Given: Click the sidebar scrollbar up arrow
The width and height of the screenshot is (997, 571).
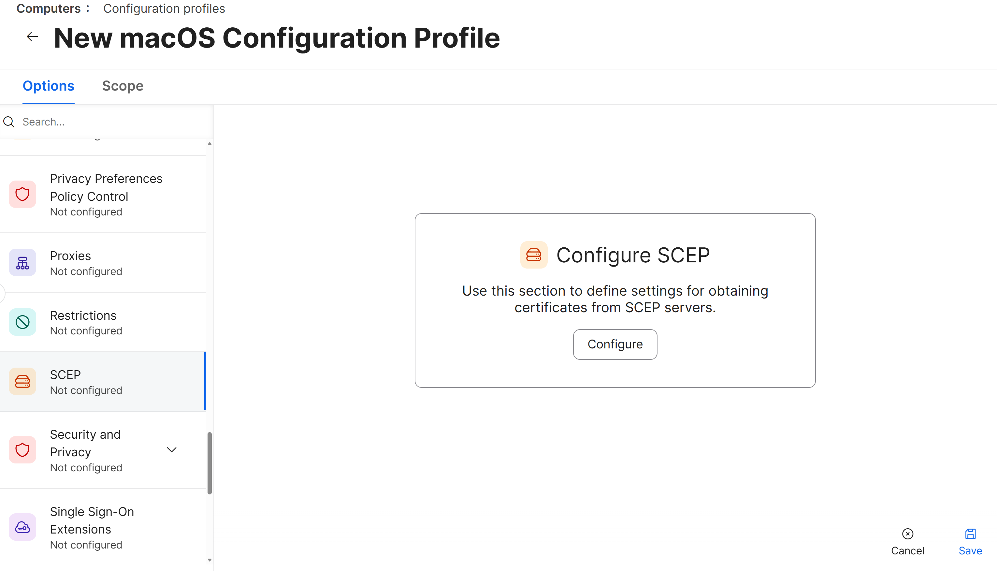Looking at the screenshot, I should coord(210,143).
